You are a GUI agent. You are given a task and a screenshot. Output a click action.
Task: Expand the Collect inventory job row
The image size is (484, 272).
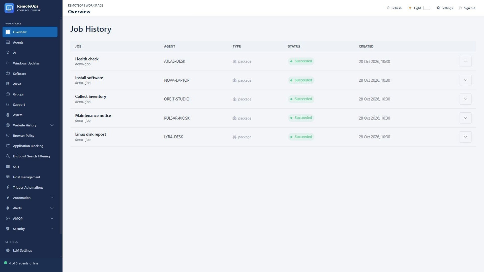[465, 99]
